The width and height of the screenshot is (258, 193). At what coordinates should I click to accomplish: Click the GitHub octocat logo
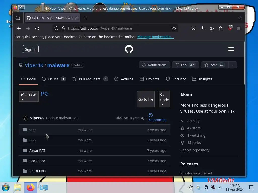tap(129, 49)
